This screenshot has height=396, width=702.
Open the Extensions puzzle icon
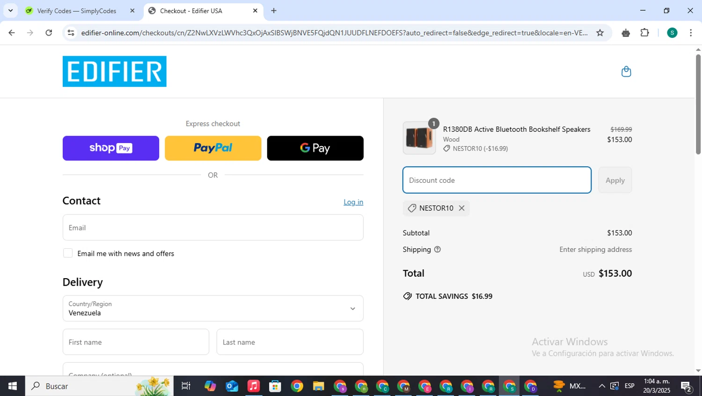pyautogui.click(x=645, y=33)
